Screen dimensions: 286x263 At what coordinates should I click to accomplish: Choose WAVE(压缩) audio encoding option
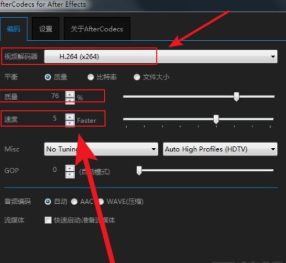101,202
